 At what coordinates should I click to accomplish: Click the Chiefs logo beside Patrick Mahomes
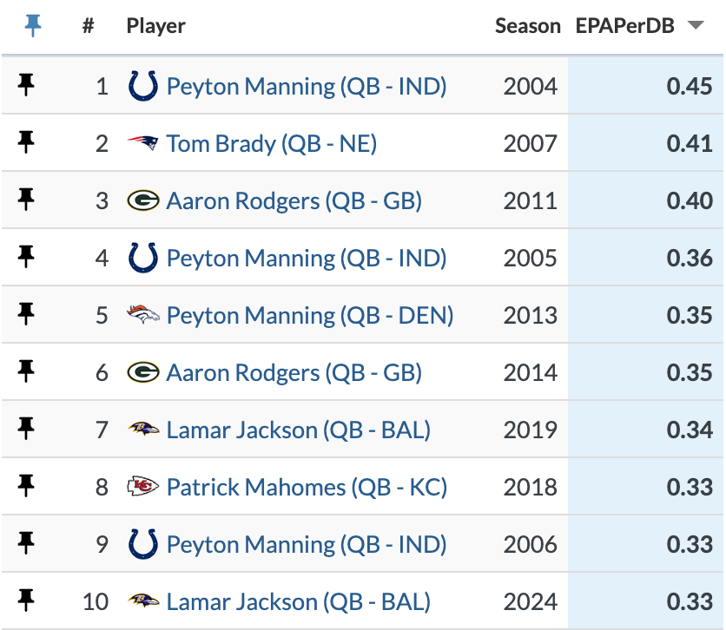click(142, 487)
